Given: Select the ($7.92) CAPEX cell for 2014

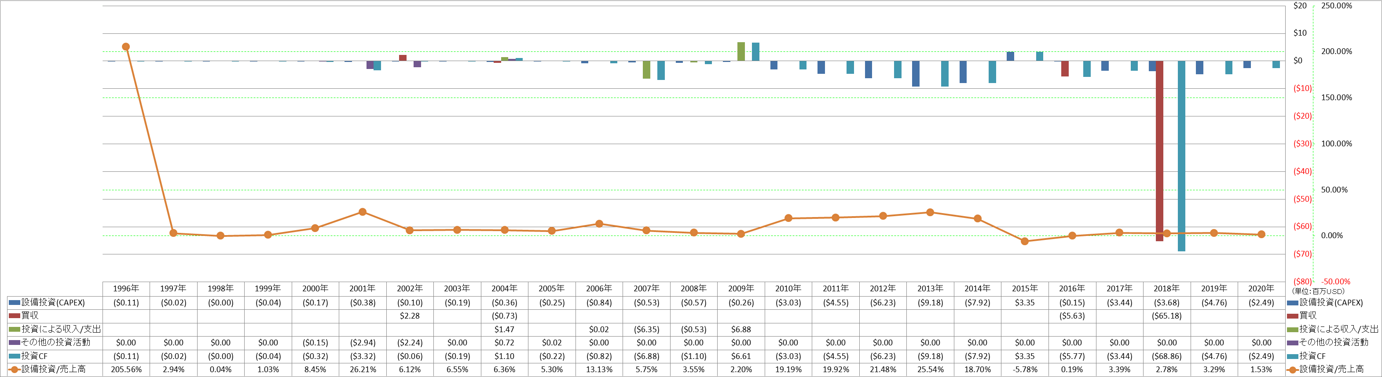Looking at the screenshot, I should click(x=978, y=303).
